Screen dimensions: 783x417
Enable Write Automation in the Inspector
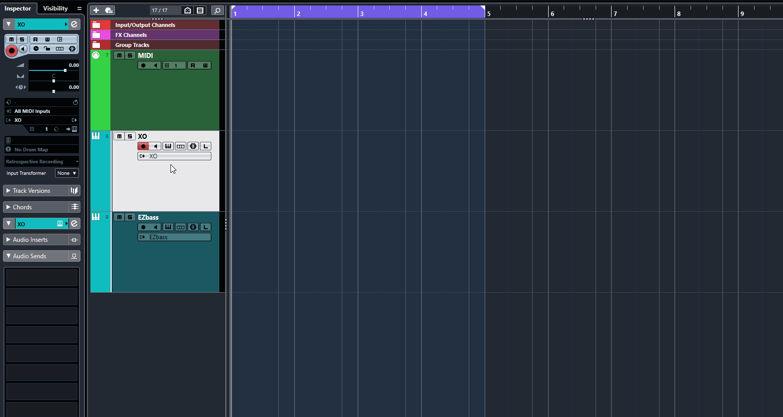[x=47, y=39]
